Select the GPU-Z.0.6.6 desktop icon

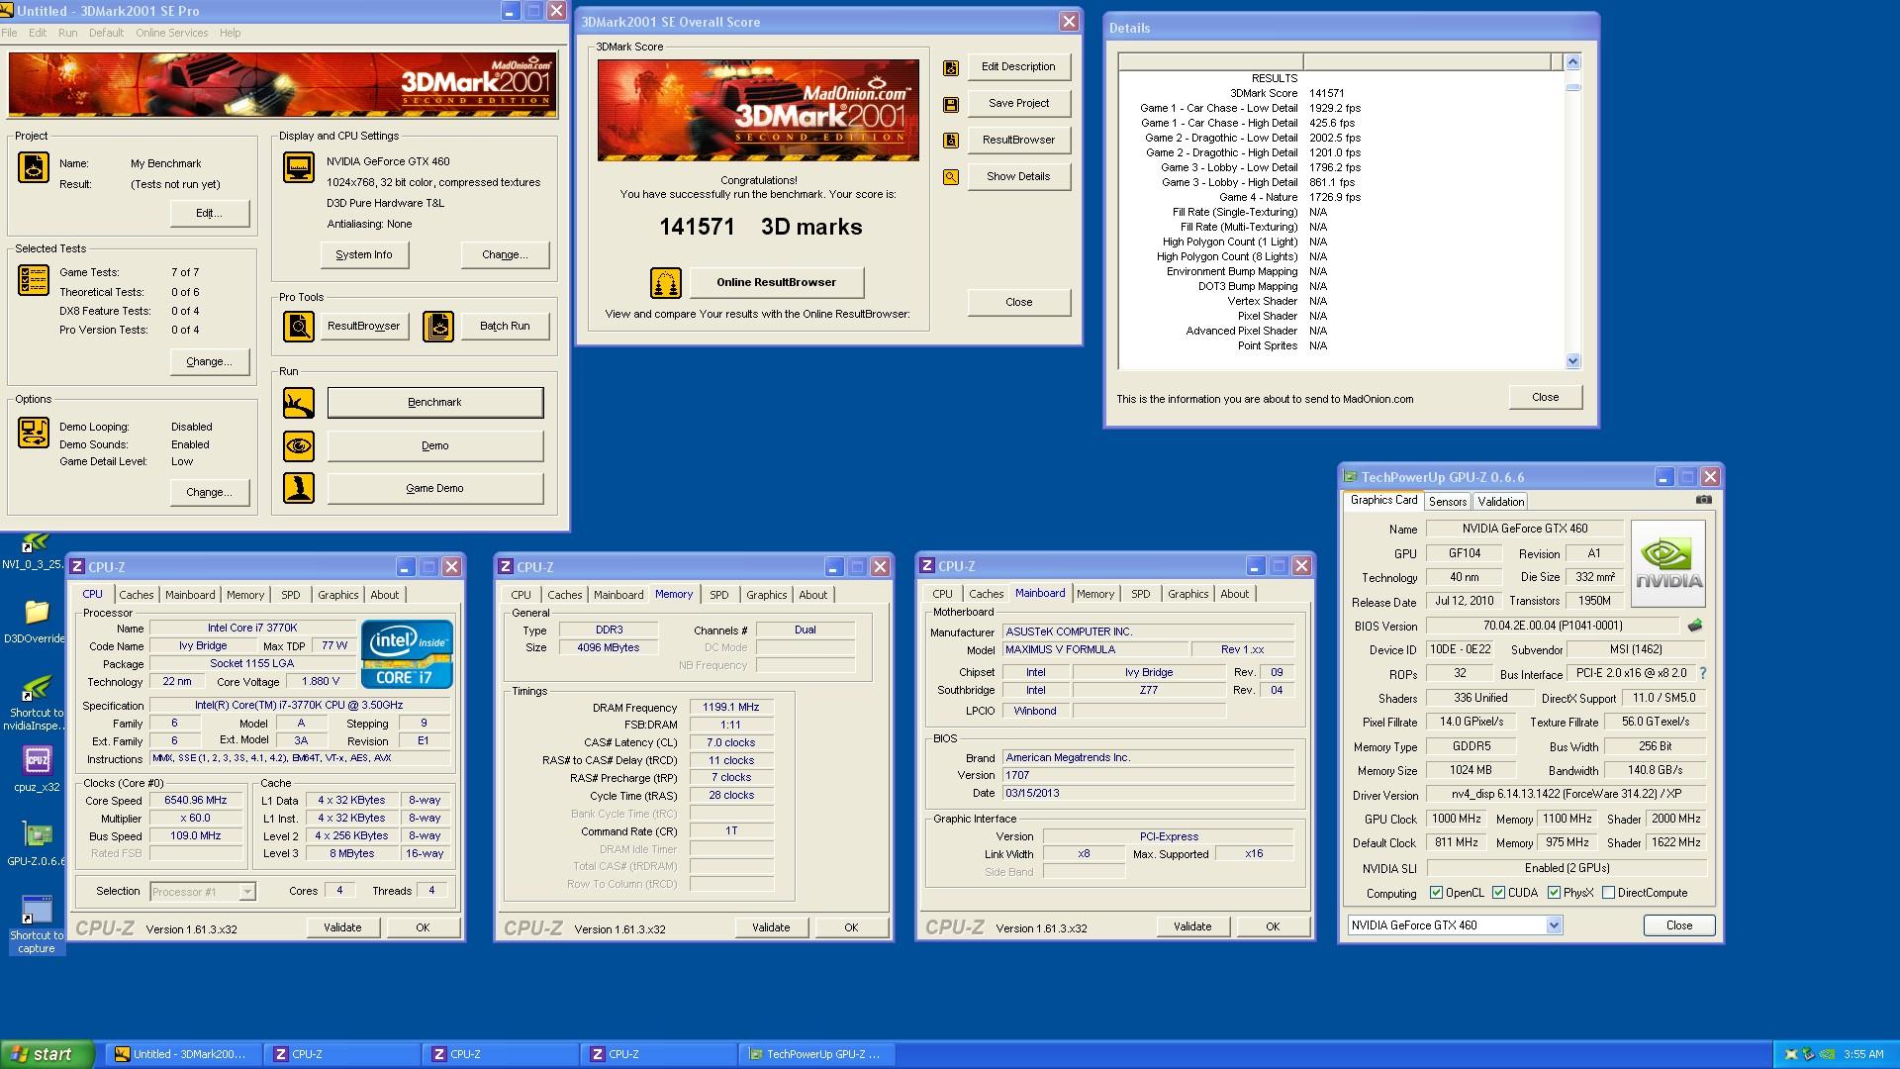(36, 843)
